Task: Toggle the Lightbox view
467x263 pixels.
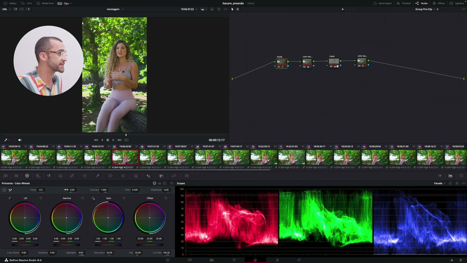Action: [457, 3]
